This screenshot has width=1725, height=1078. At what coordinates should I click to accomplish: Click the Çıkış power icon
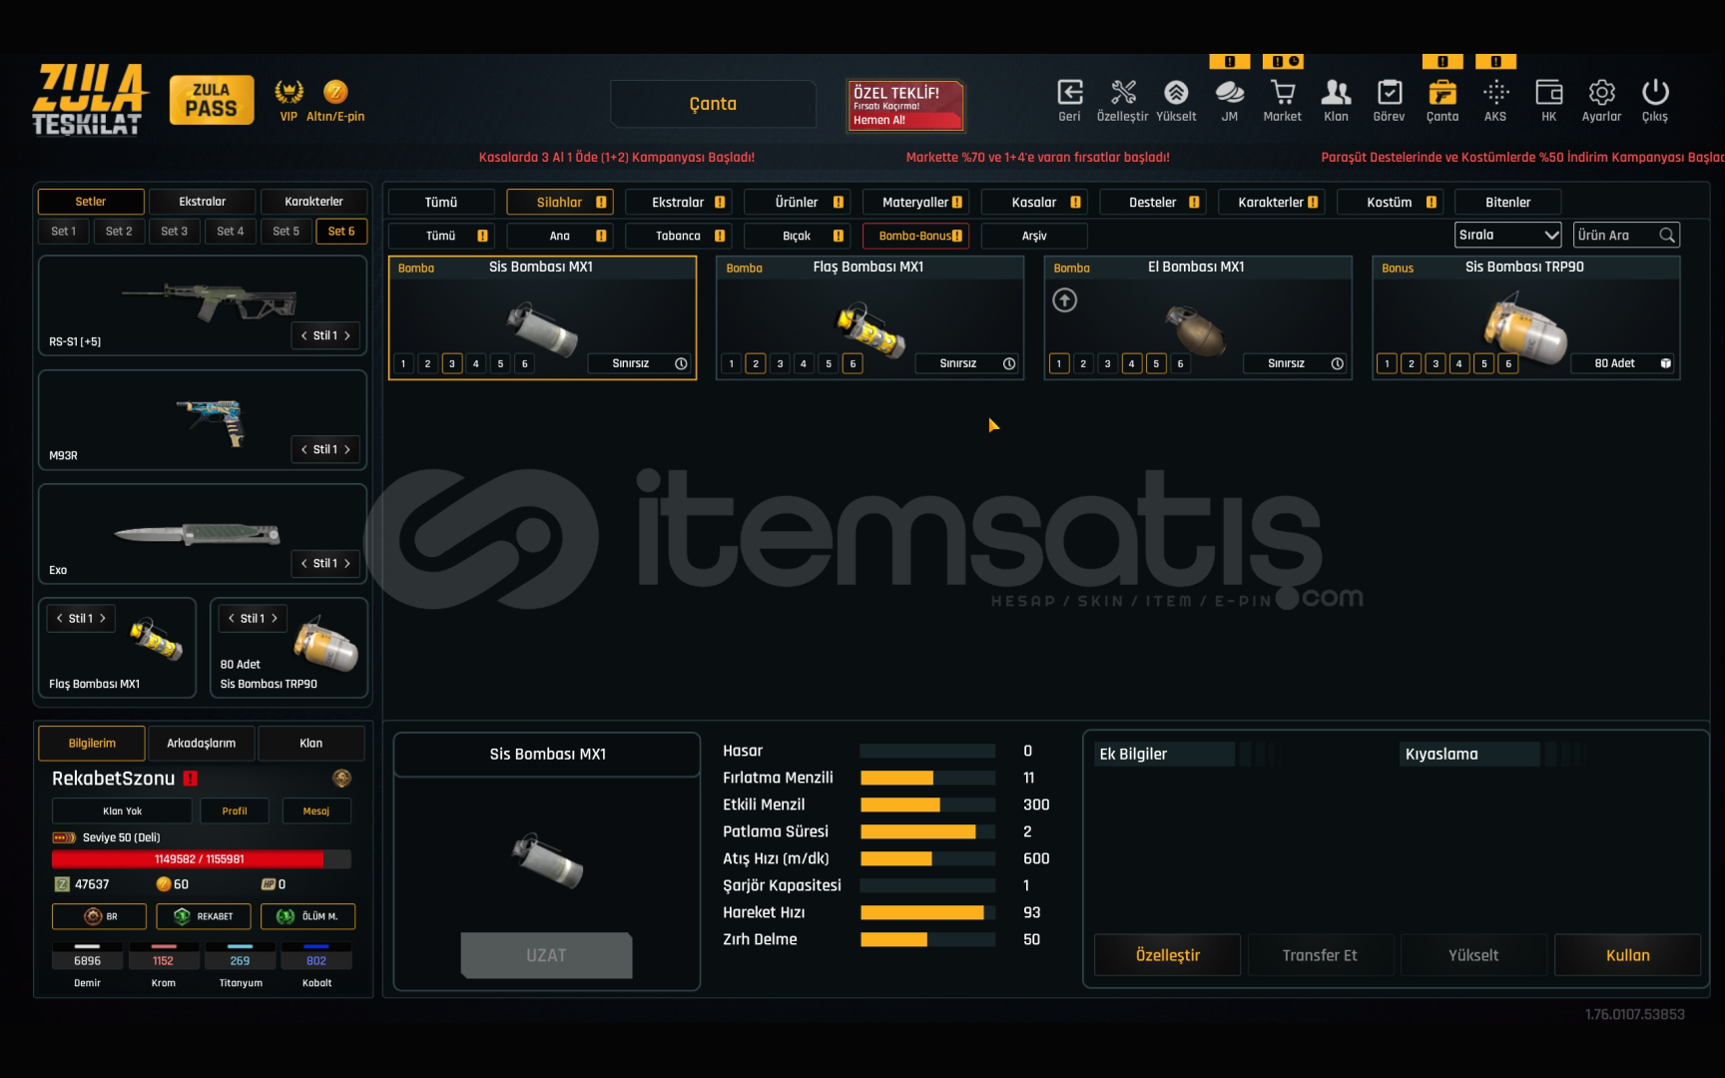click(x=1655, y=93)
